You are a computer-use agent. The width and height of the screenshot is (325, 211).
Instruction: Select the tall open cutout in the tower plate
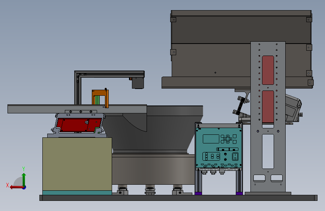click(268, 151)
